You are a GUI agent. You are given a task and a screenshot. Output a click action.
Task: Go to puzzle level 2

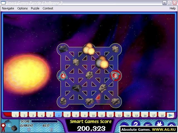24,115
